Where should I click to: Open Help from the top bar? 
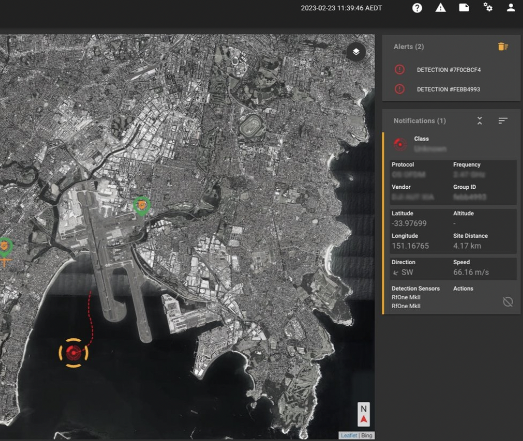[x=417, y=8]
